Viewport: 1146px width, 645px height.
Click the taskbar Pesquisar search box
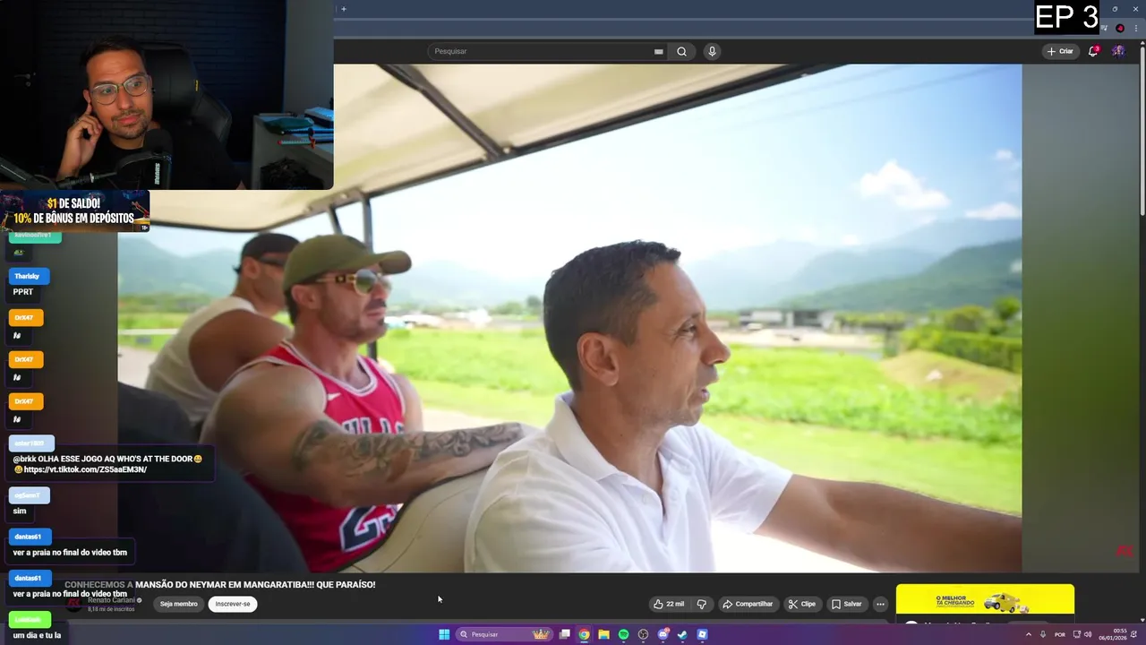click(x=504, y=634)
